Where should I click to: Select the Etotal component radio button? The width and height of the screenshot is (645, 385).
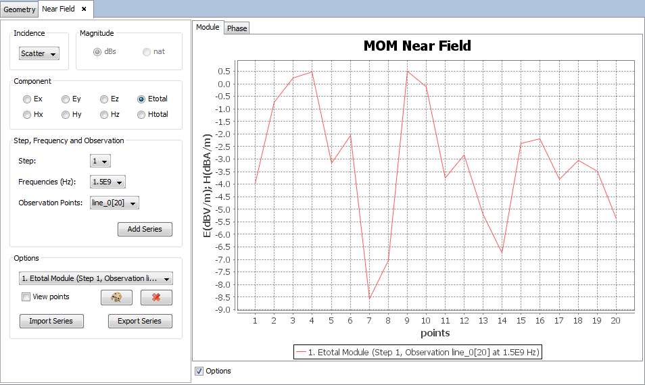141,99
